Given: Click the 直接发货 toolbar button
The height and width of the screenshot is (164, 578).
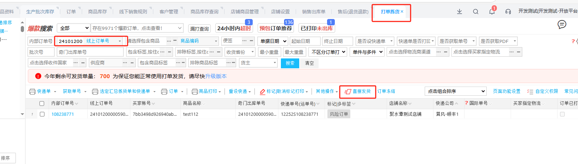Looking at the screenshot, I should pyautogui.click(x=358, y=92).
